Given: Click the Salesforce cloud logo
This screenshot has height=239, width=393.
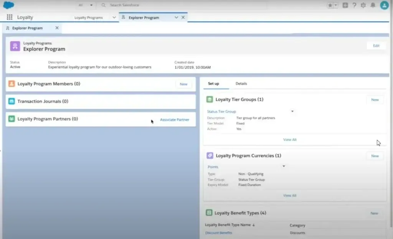Looking at the screenshot, I should click(x=8, y=5).
